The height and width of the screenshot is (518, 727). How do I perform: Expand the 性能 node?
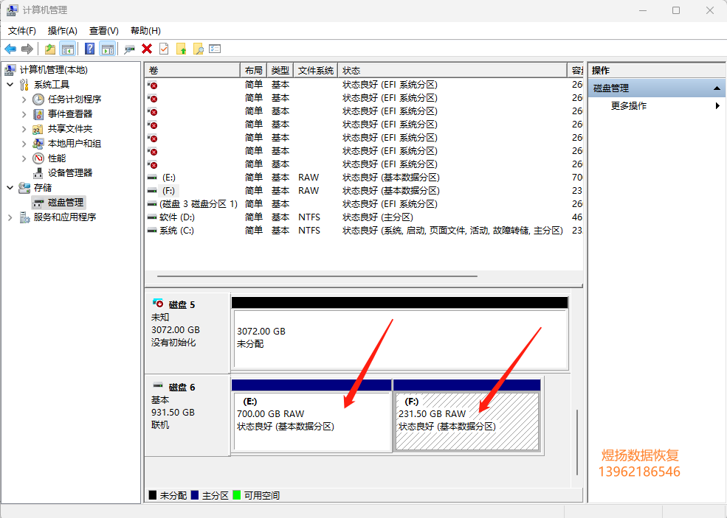coord(24,158)
